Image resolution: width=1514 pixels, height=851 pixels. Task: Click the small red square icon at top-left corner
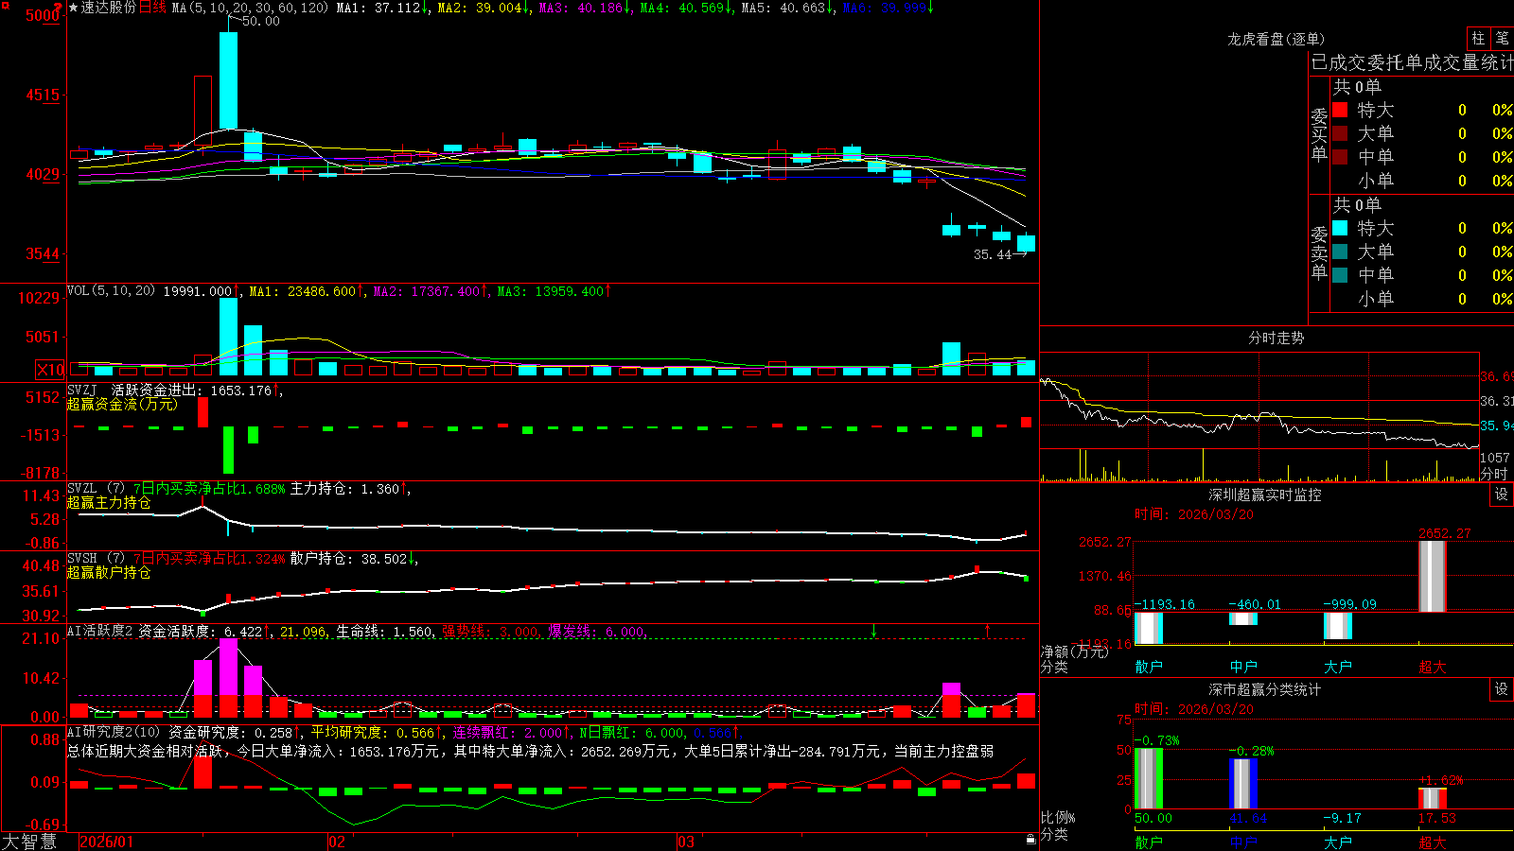coord(4,4)
